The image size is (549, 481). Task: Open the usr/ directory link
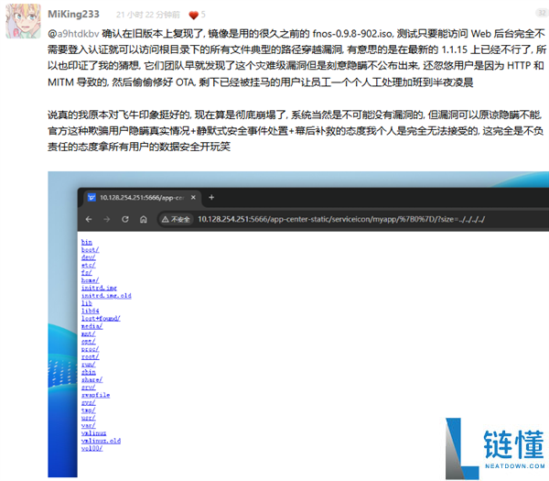click(x=88, y=418)
